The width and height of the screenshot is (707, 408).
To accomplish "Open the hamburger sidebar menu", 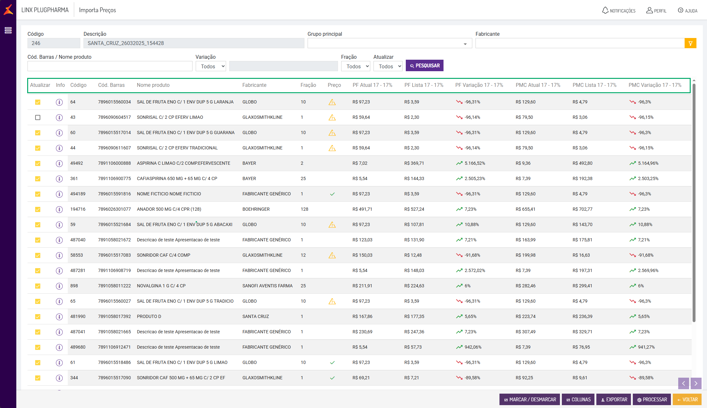I will pos(8,30).
